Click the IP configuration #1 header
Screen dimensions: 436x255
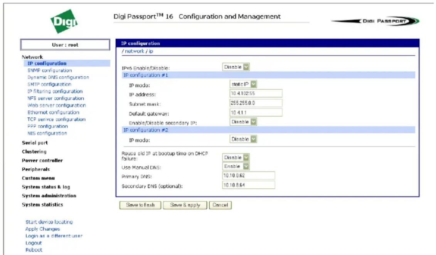(x=268, y=75)
